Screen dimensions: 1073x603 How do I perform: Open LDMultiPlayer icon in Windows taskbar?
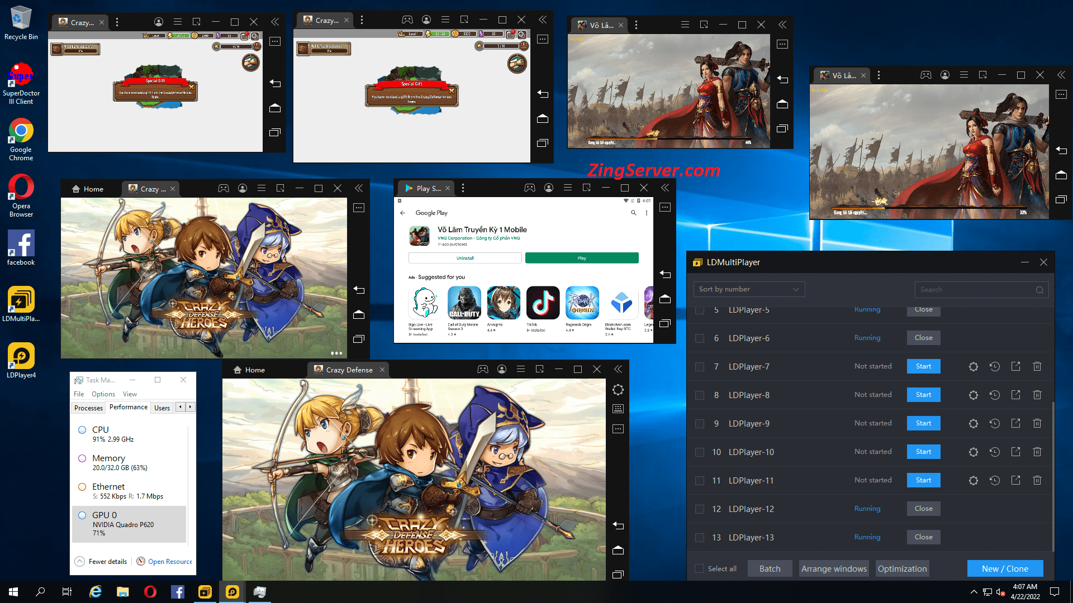pos(205,592)
